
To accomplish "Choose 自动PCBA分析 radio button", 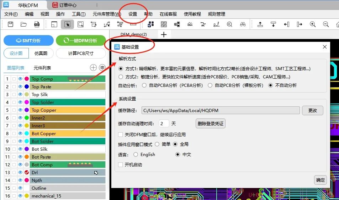I will coord(144,85).
